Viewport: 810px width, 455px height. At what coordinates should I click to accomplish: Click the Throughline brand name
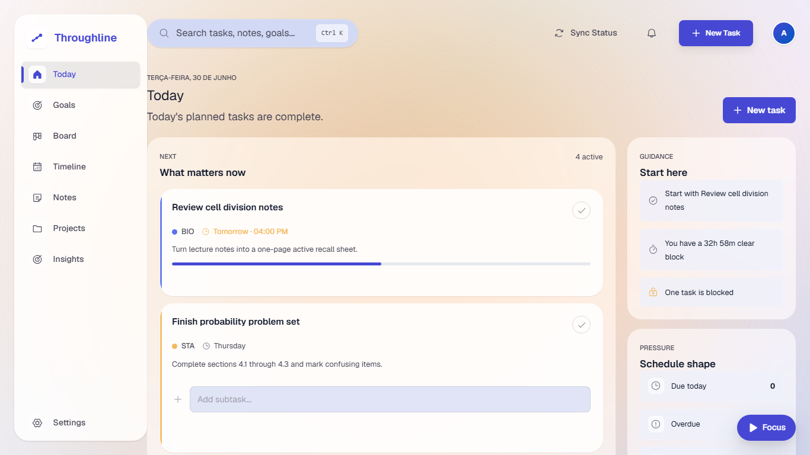click(85, 38)
